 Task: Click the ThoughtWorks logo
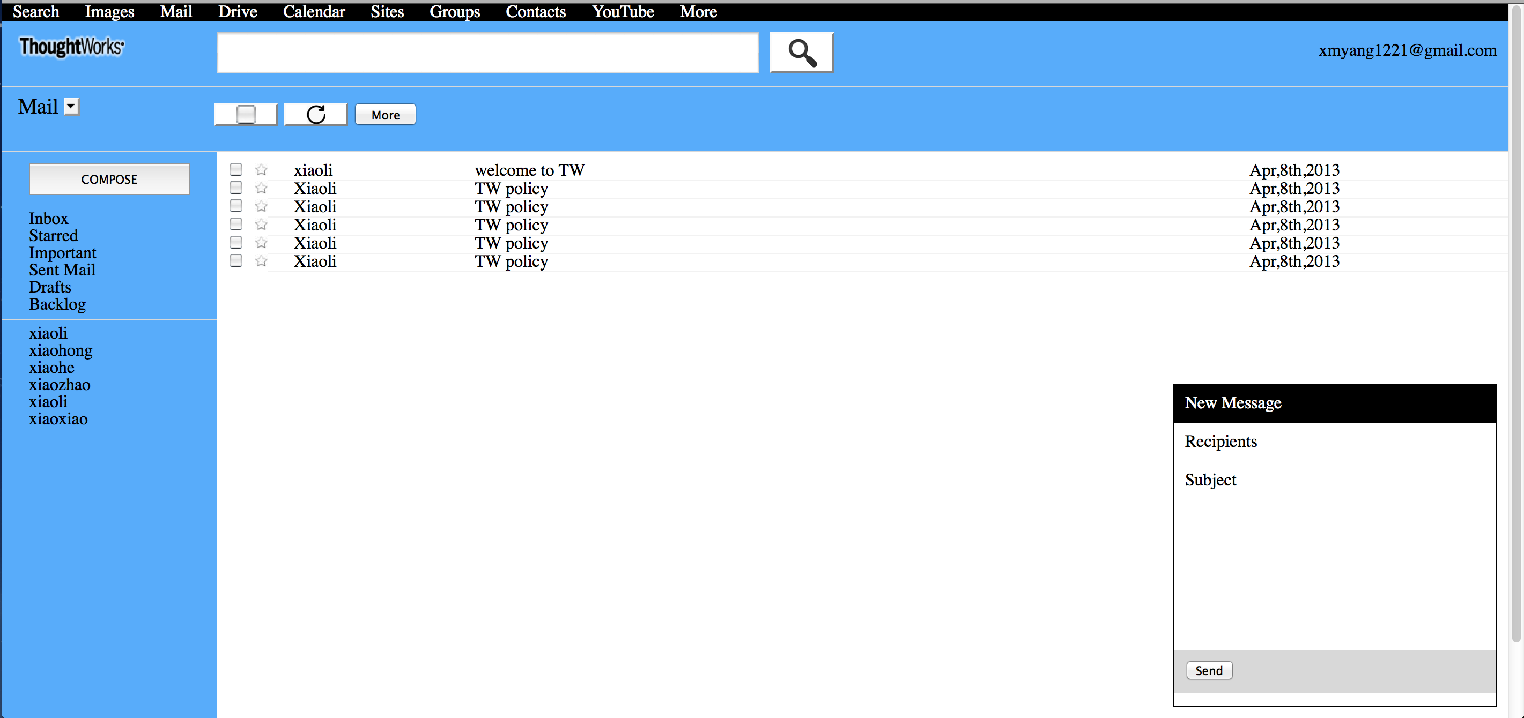tap(71, 47)
